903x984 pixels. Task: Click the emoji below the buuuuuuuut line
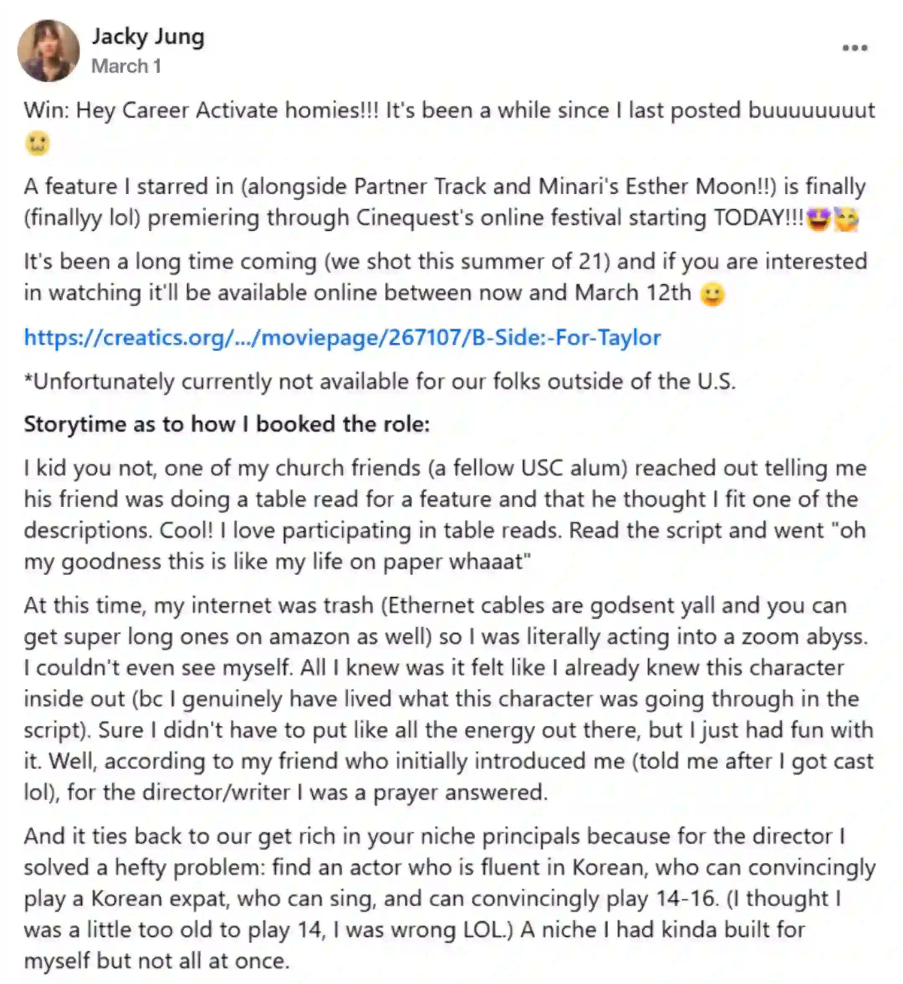coord(38,144)
